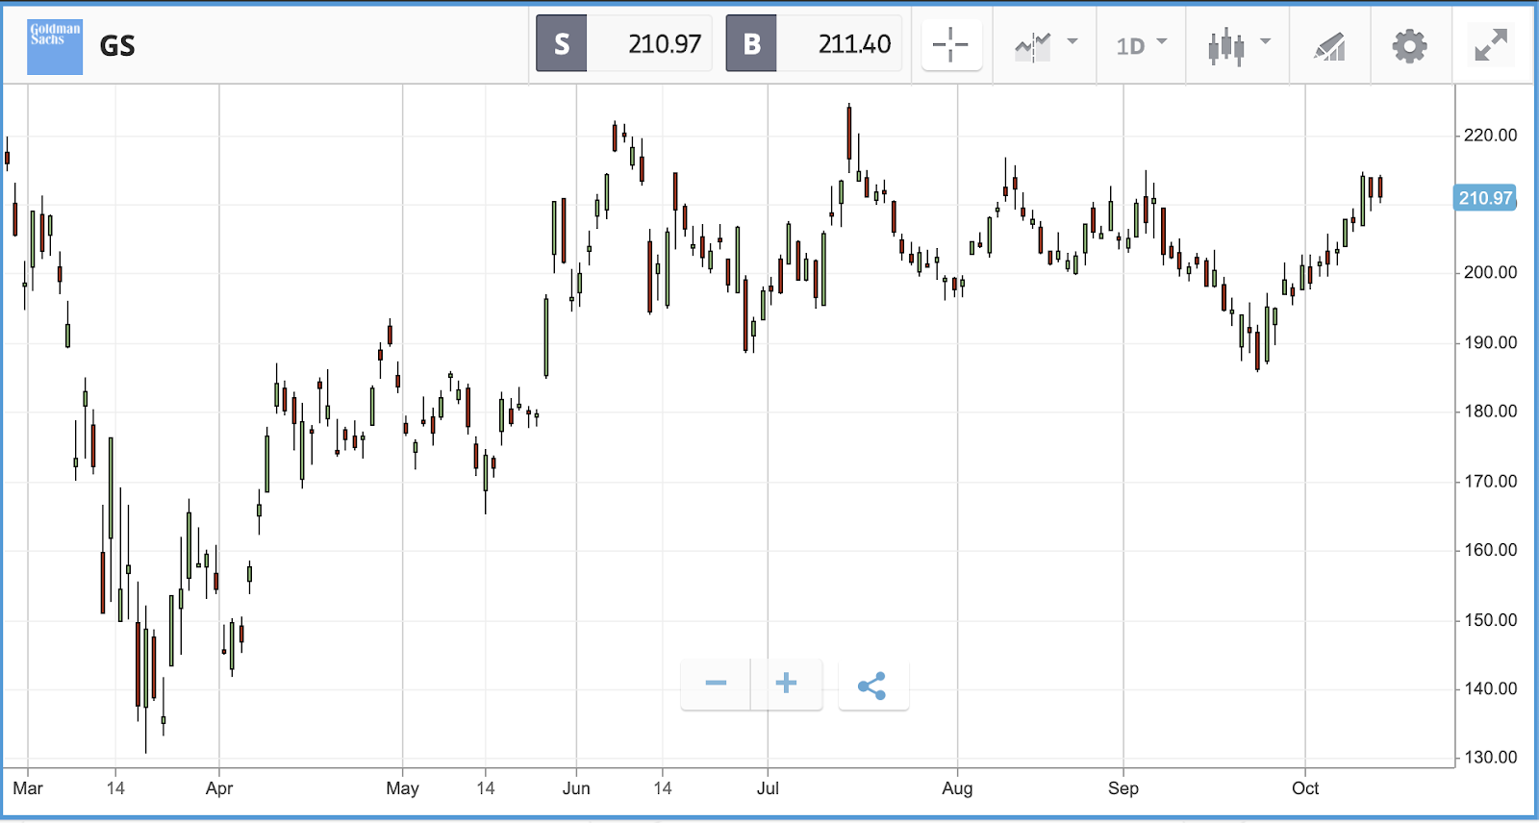
Task: Click the Goldman Sachs logo
Action: tap(55, 46)
